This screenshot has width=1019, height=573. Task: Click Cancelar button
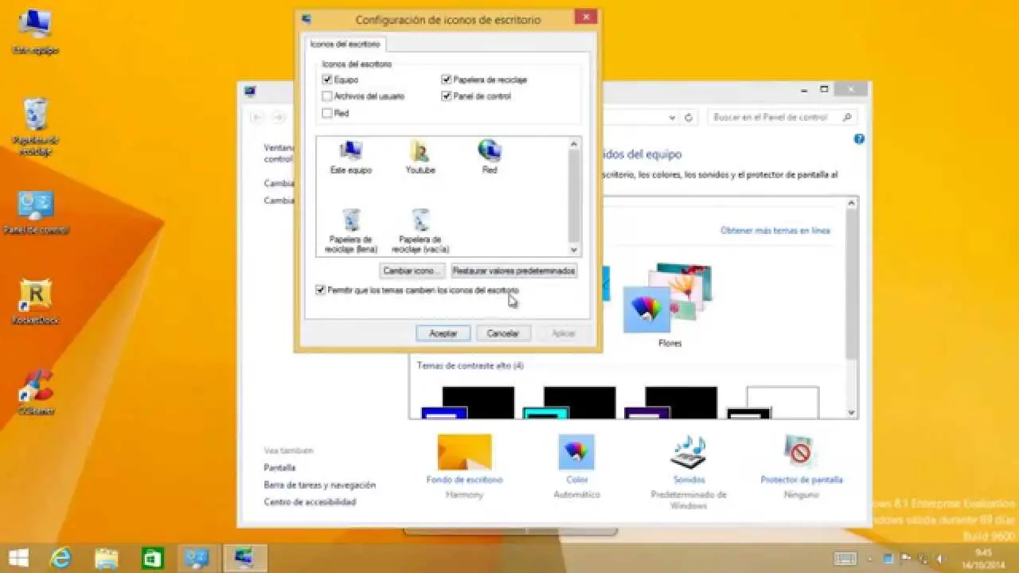tap(503, 333)
